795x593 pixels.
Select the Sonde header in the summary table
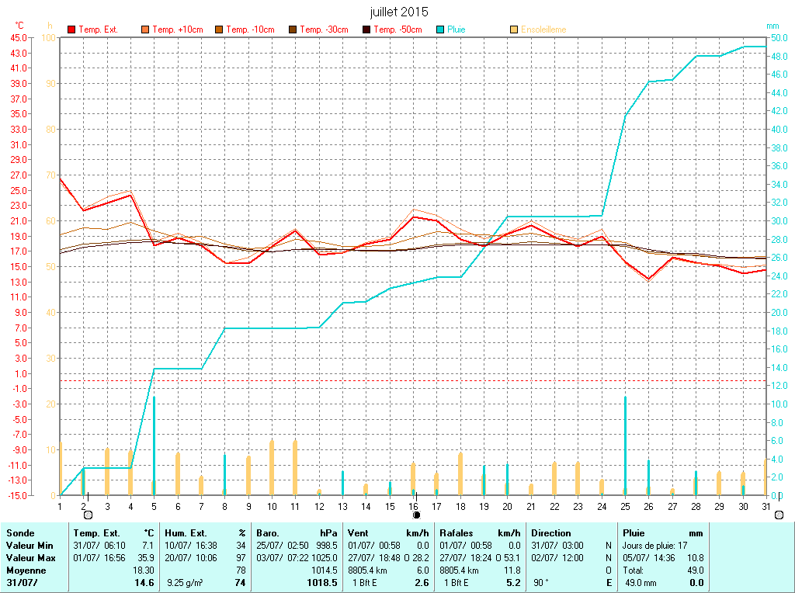(x=20, y=533)
